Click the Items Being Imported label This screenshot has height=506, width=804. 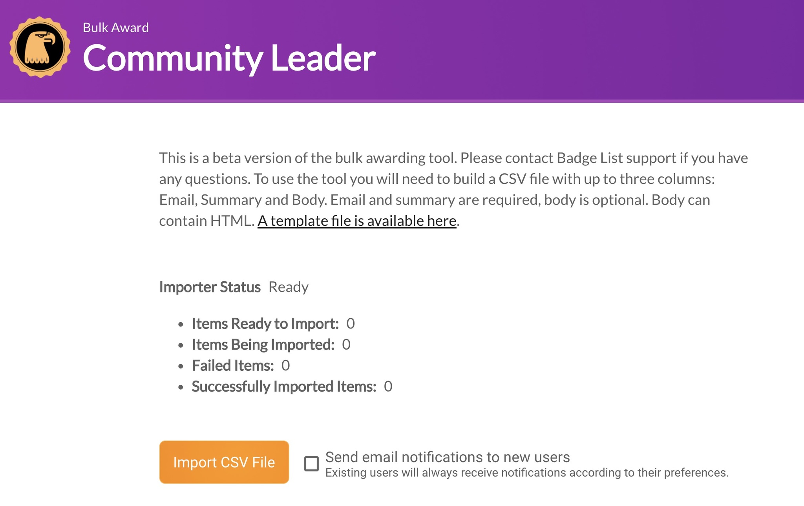point(263,345)
